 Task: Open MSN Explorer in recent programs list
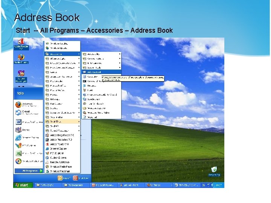tap(29, 145)
